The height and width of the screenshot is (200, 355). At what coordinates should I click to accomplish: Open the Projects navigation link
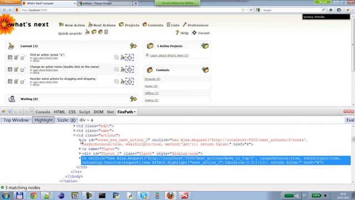tap(129, 25)
